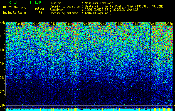Click the 2348 time marker
Image resolution: width=175 pixels, height=111 pixels.
click(136, 24)
